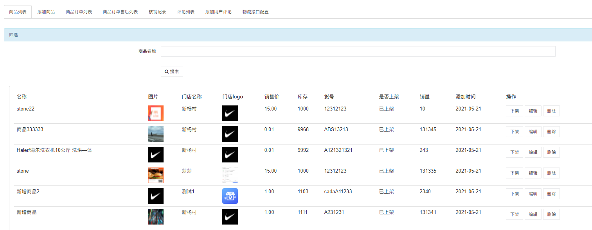Click 删除 for 新增商品2
592x230 pixels.
point(551,194)
